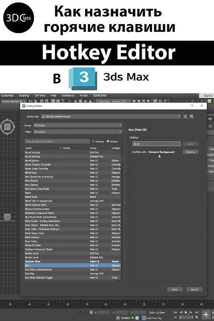Select the Box Map action row
The image size is (214, 321).
pyautogui.click(x=73, y=273)
